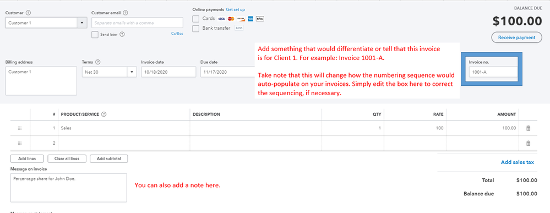The width and height of the screenshot is (550, 213).
Task: Click the Add lines button
Action: 26,159
